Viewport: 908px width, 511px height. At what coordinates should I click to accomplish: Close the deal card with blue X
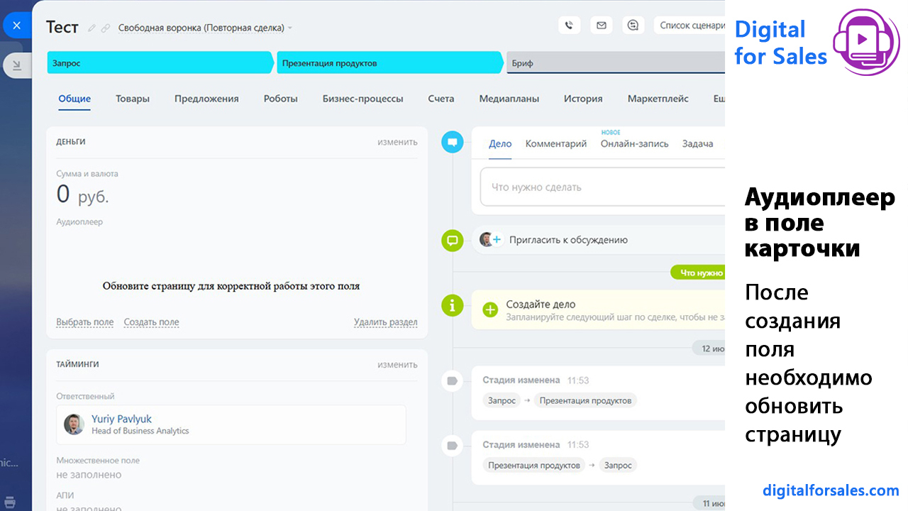(16, 26)
